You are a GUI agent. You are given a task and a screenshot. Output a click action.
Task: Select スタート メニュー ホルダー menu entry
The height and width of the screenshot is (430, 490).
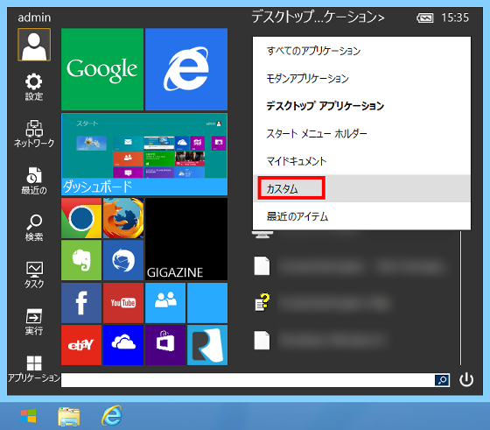(361, 133)
